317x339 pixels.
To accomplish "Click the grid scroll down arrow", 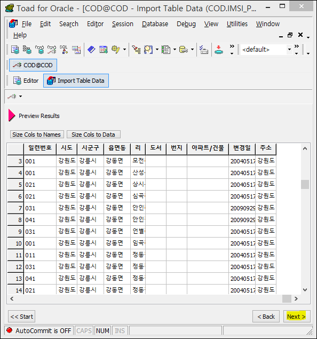I will (305, 290).
